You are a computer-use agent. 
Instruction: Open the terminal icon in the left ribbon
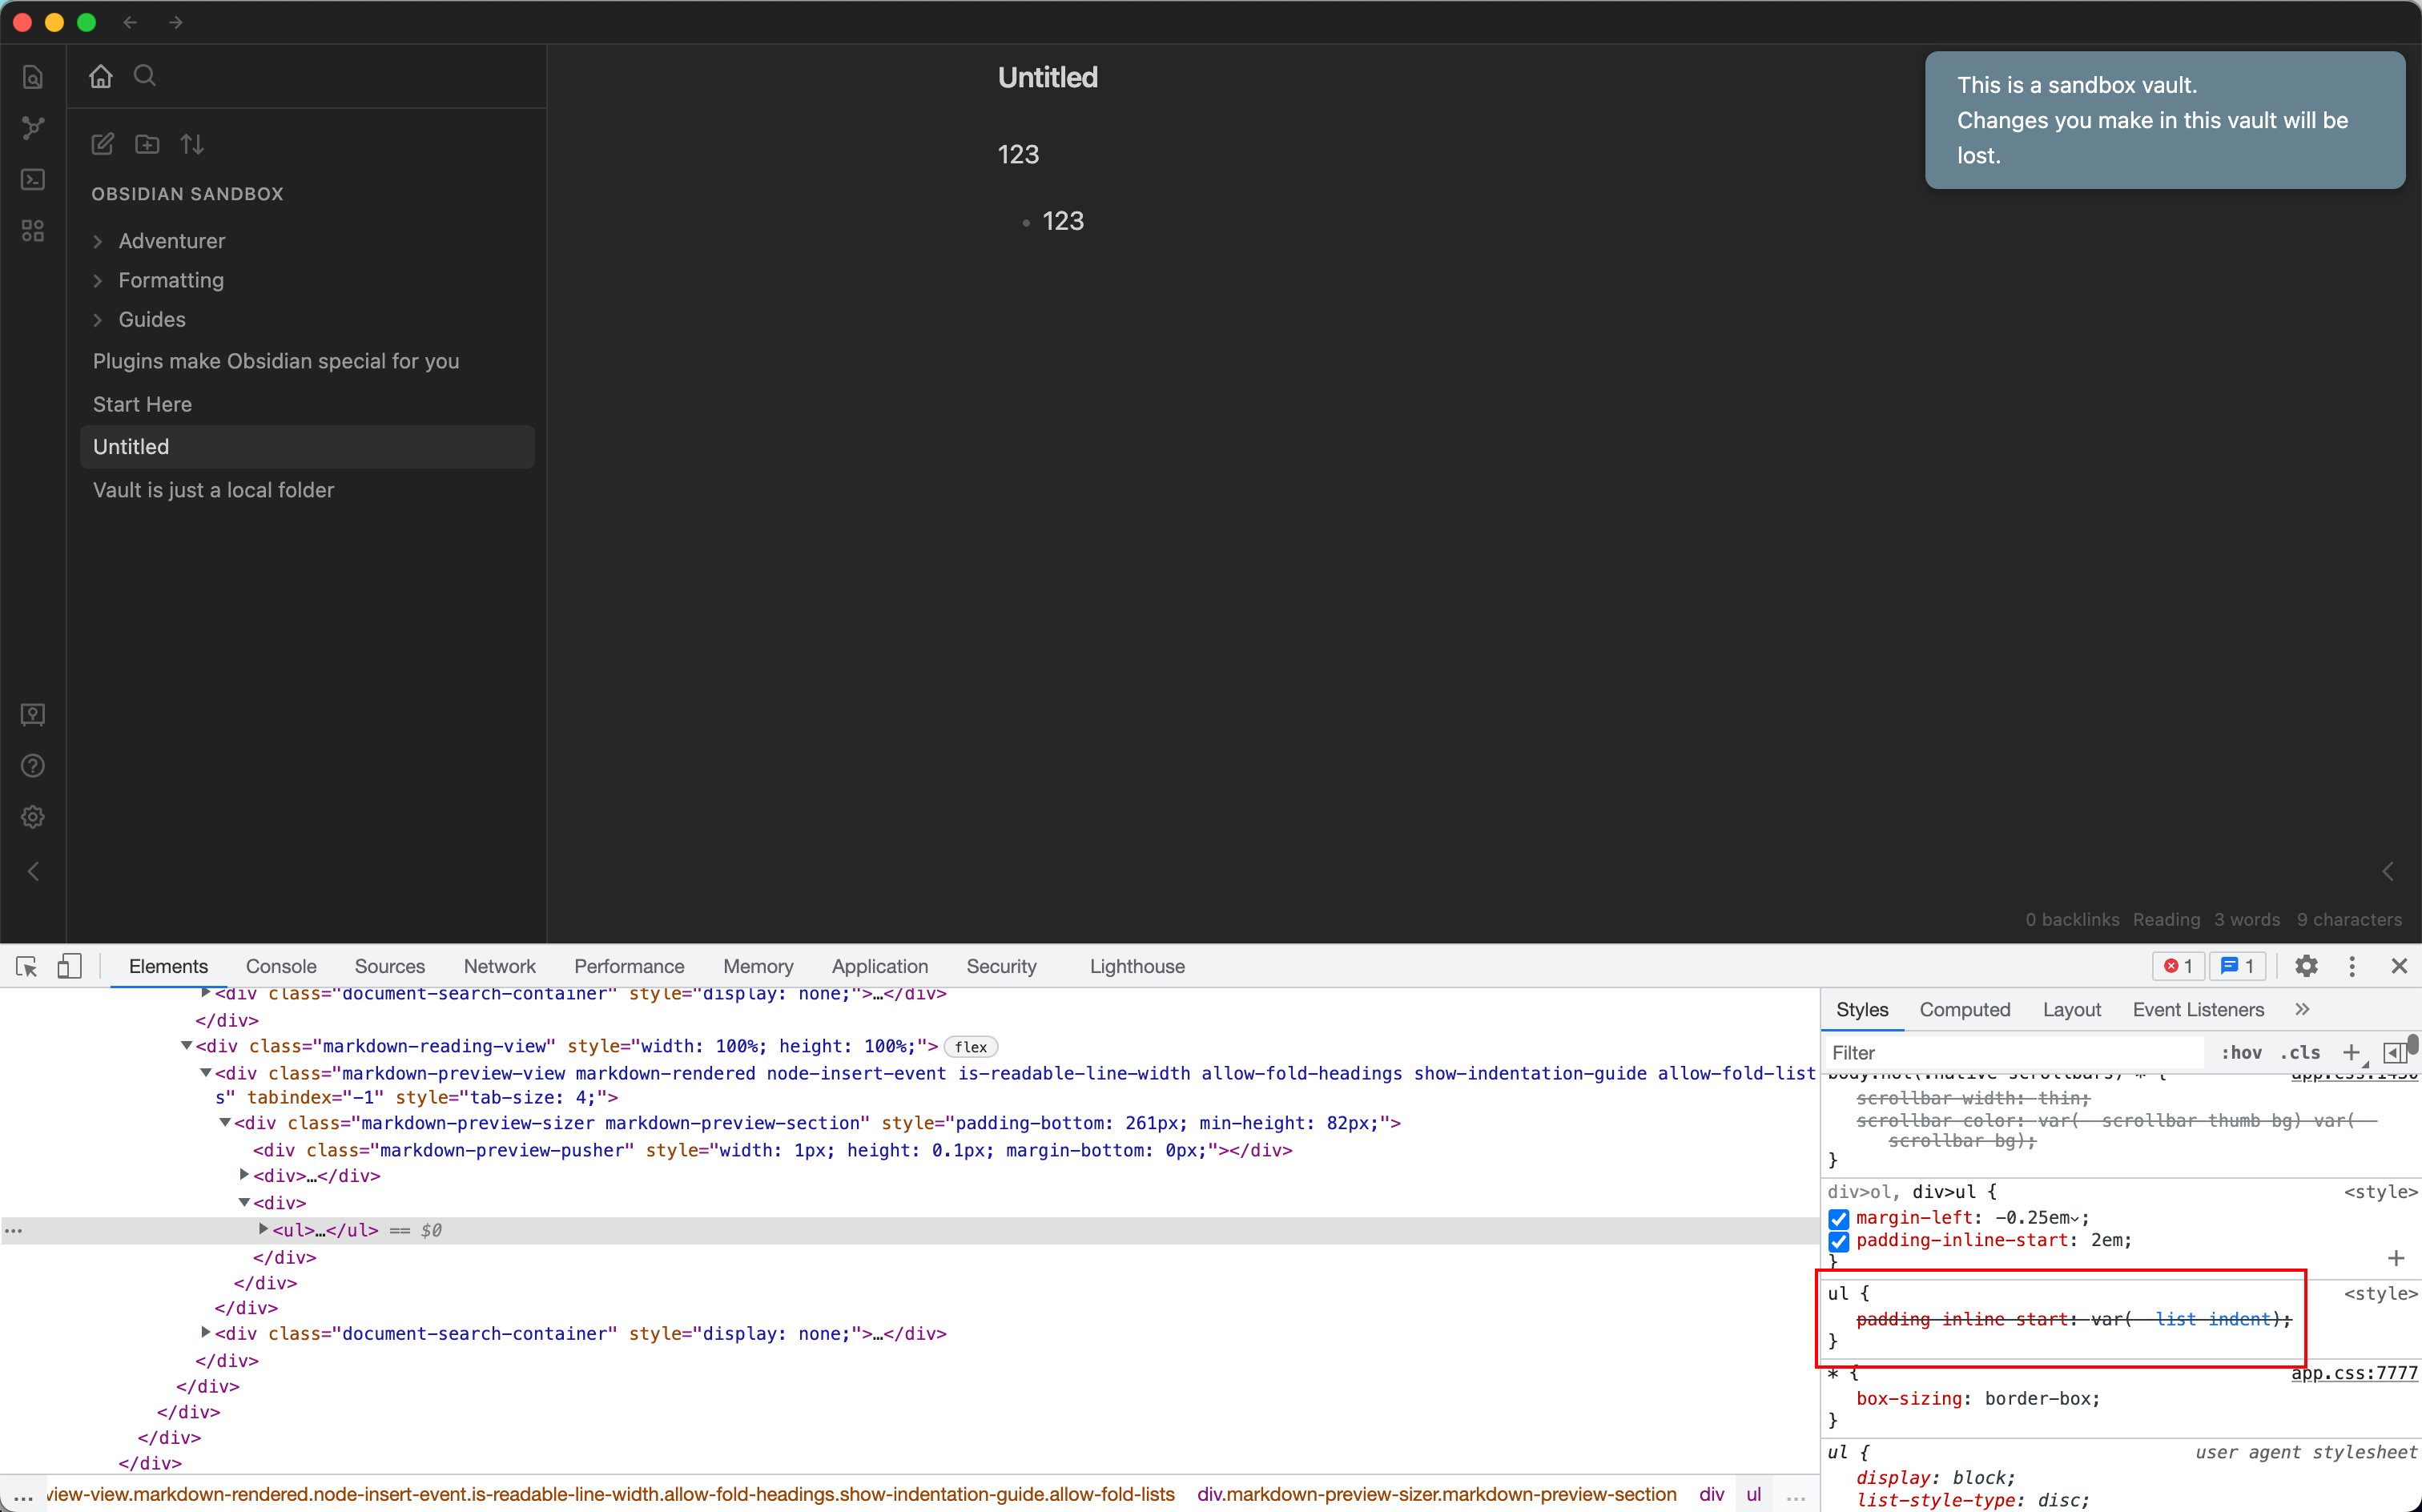click(x=33, y=179)
